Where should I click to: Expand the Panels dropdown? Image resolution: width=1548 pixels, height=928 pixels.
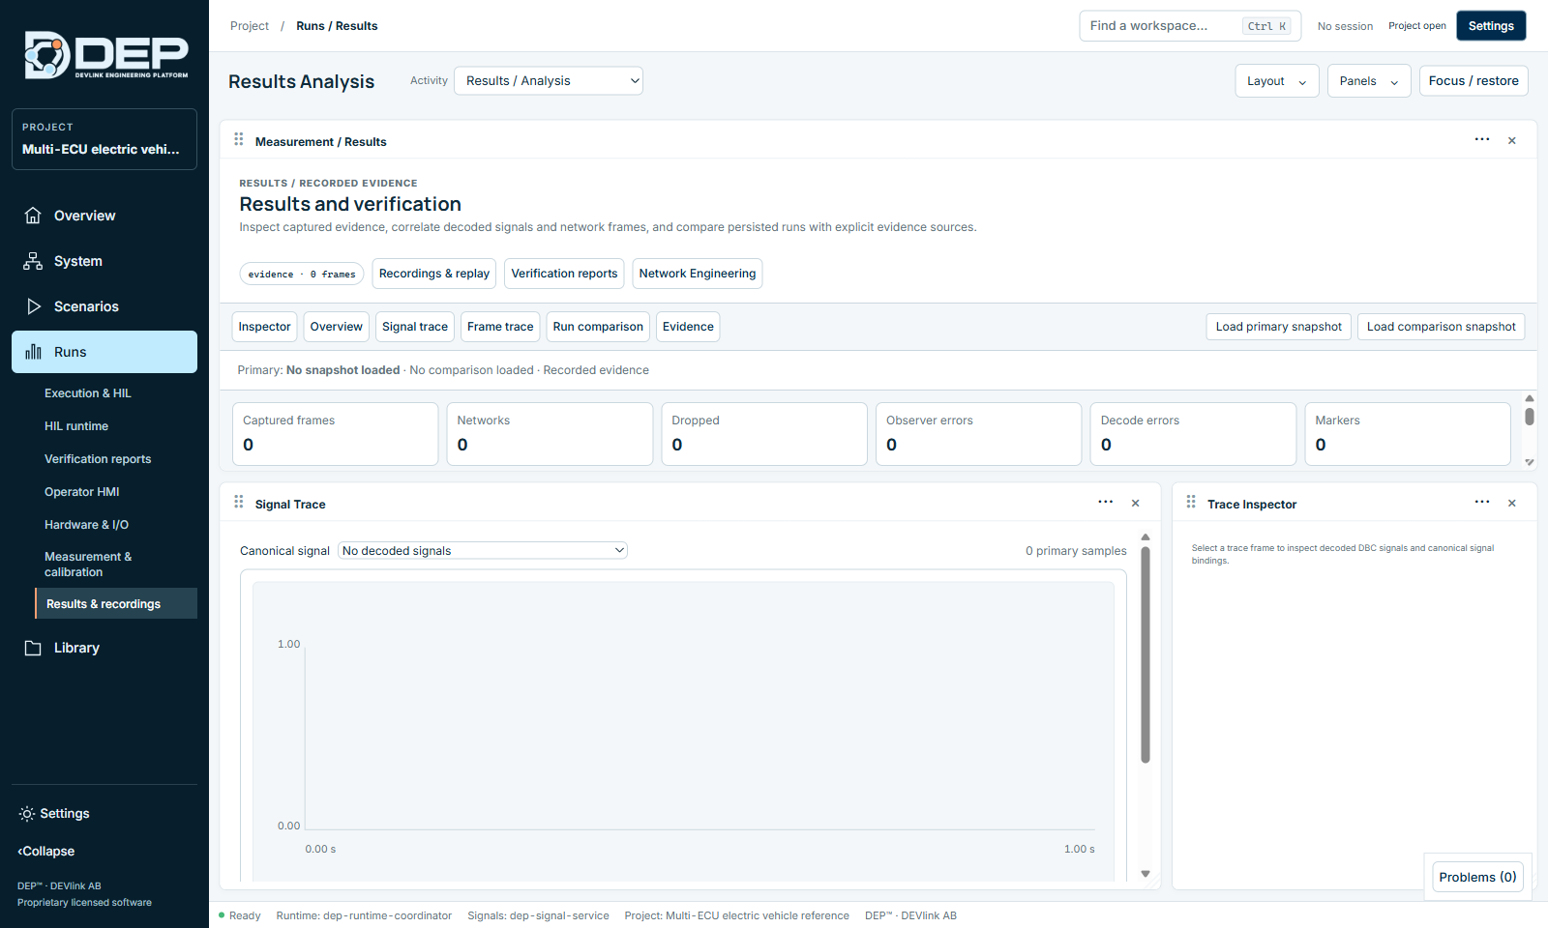1369,81
